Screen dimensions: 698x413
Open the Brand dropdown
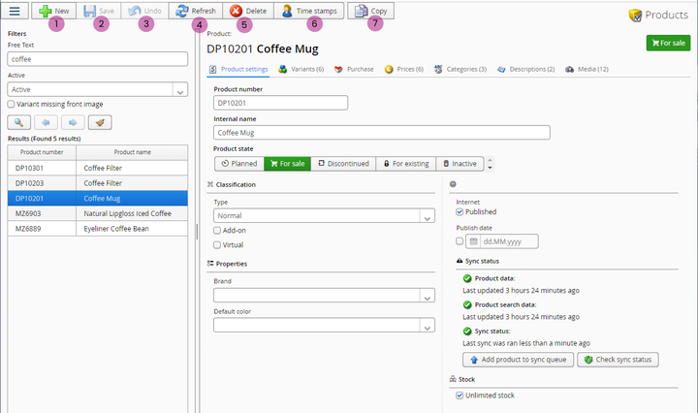click(x=428, y=295)
